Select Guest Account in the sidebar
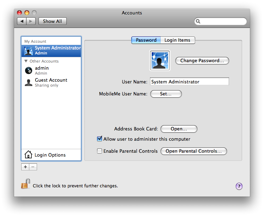264x216 pixels. click(x=51, y=82)
